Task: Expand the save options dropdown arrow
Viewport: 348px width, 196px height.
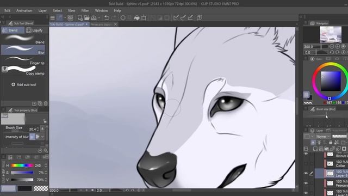Action: [99, 18]
